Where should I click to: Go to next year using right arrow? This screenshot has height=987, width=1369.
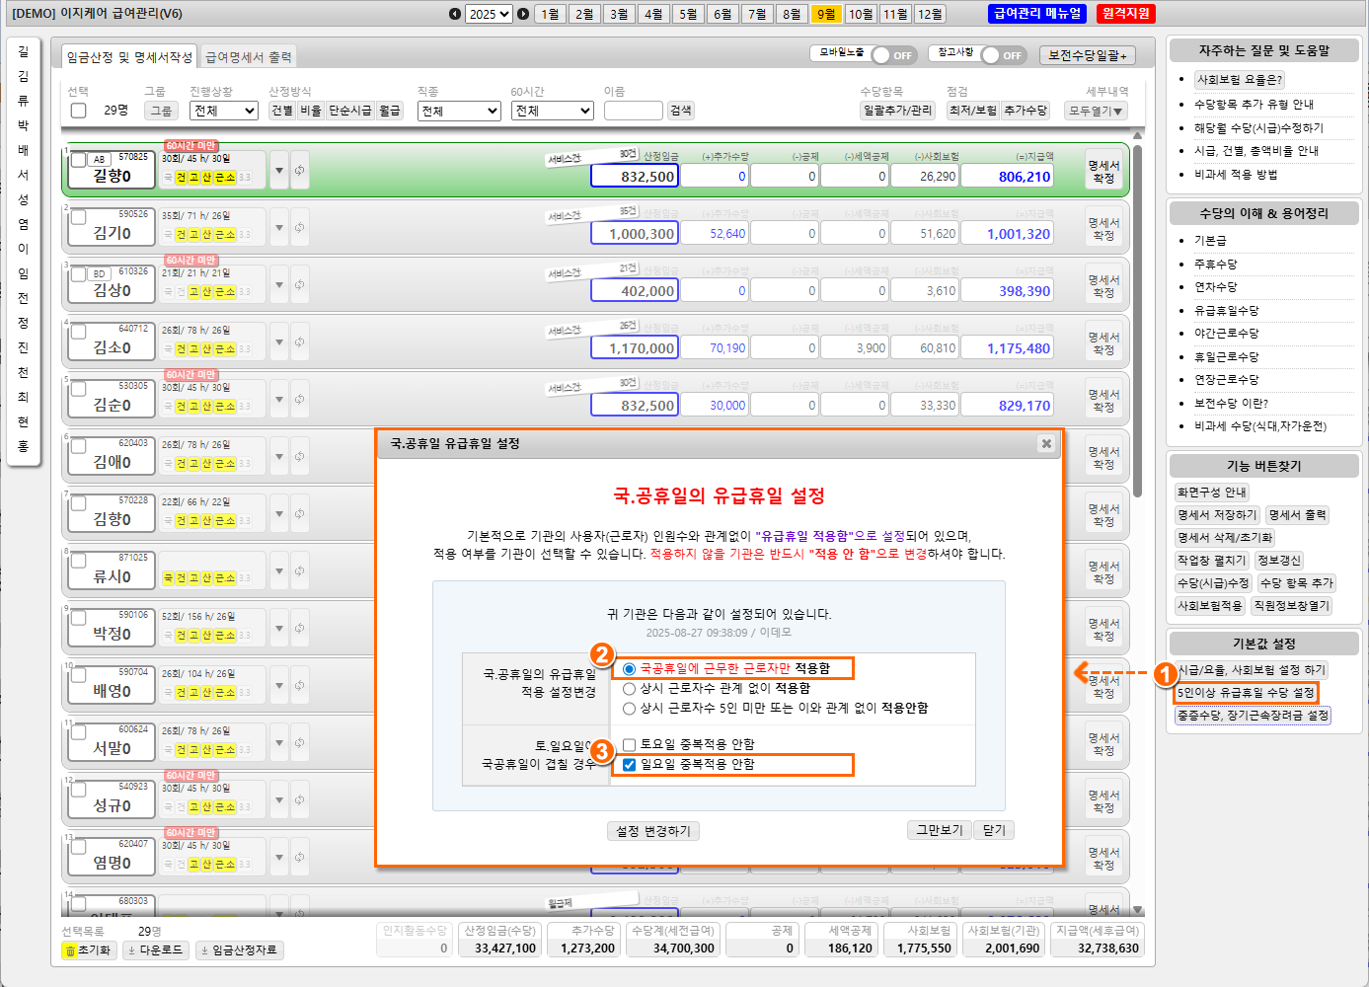click(523, 14)
